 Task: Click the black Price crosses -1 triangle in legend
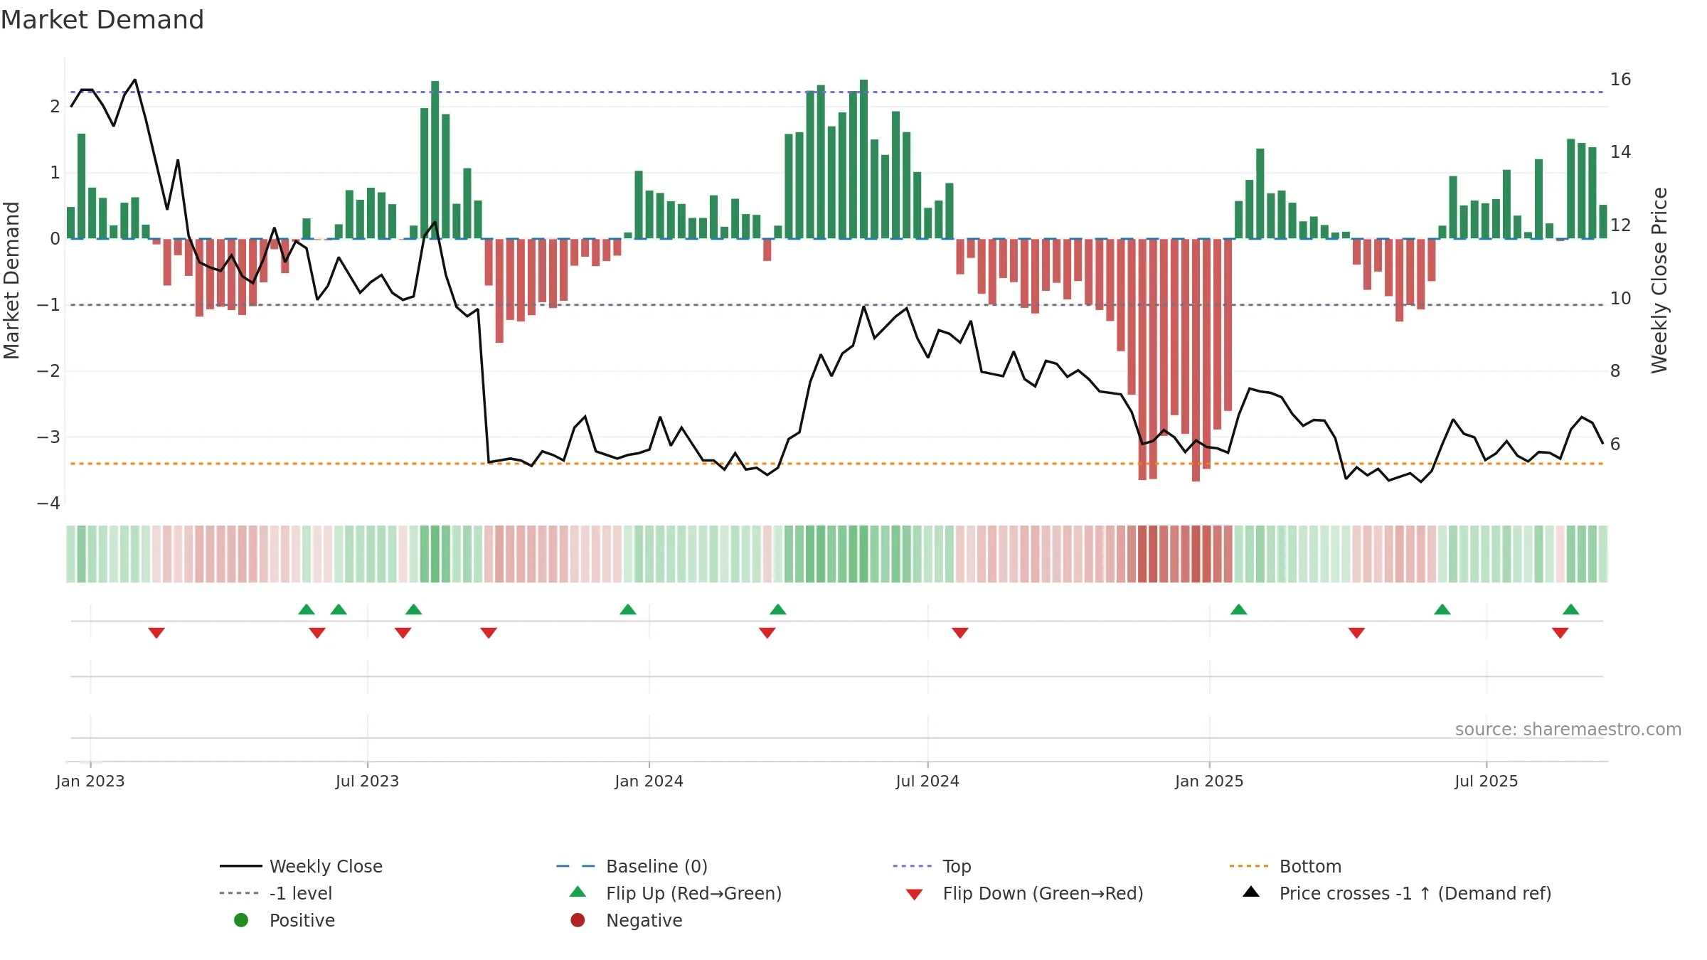pyautogui.click(x=1251, y=892)
